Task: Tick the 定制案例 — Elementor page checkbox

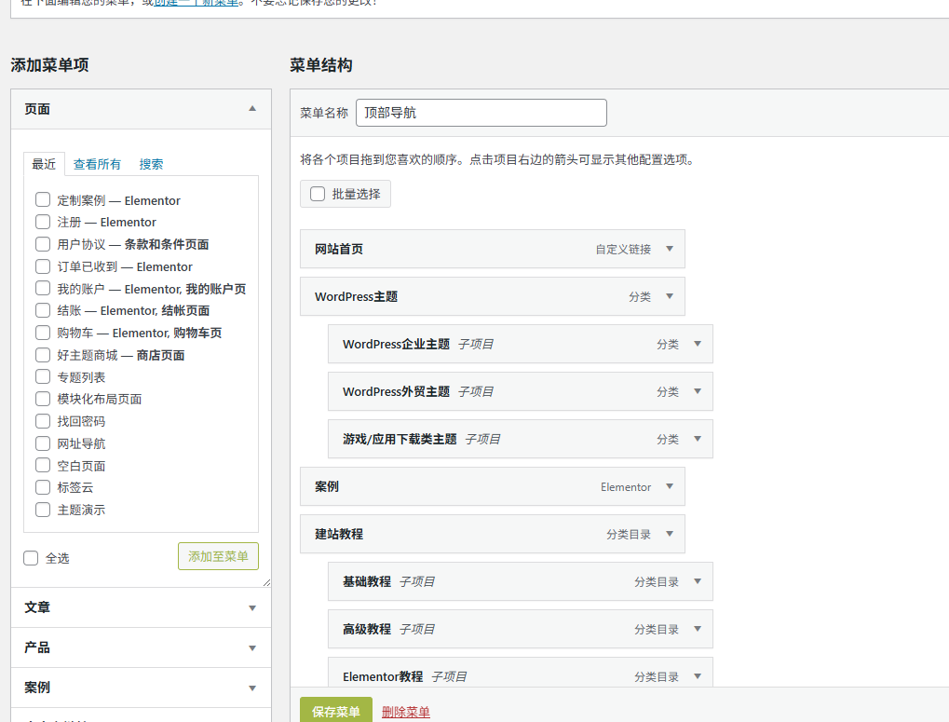Action: pyautogui.click(x=43, y=199)
